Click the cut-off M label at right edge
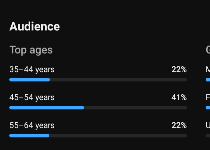 [x=208, y=69]
